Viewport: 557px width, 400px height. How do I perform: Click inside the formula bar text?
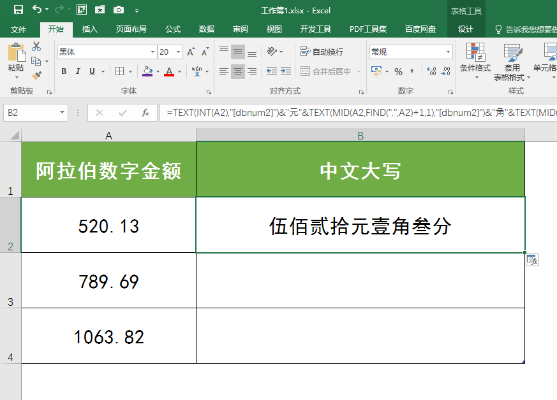click(358, 113)
